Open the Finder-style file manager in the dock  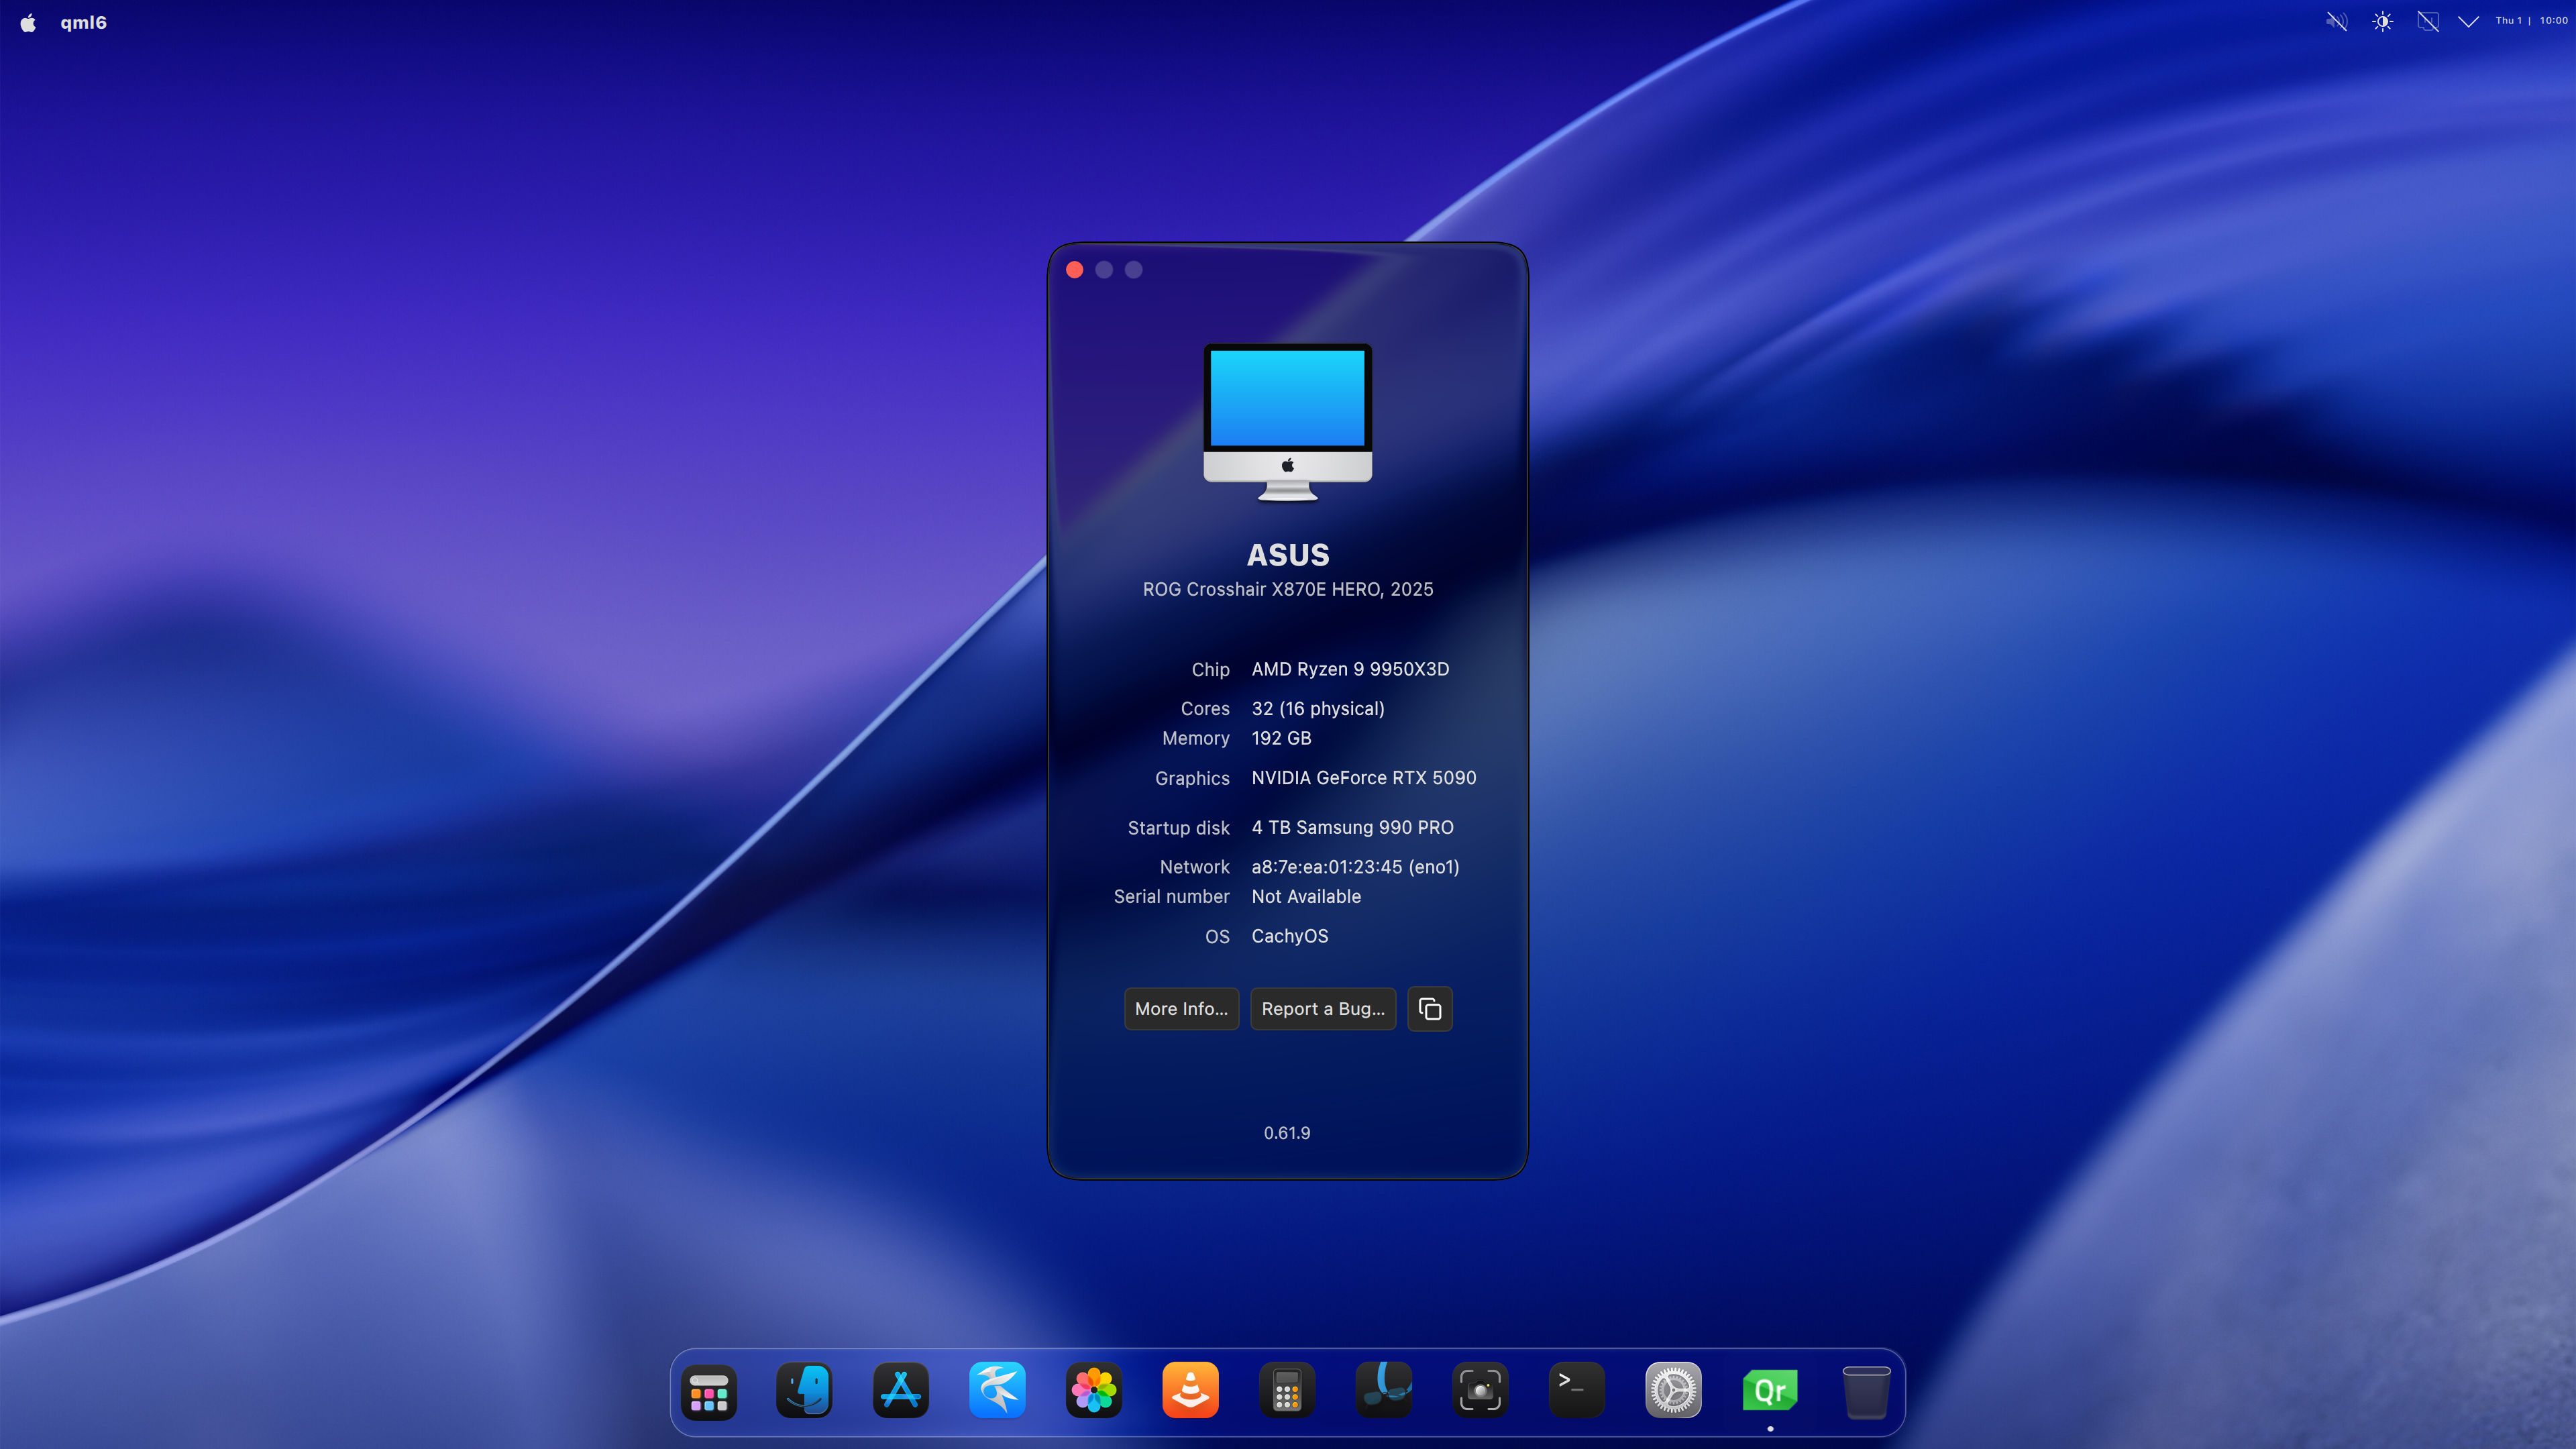tap(804, 1391)
